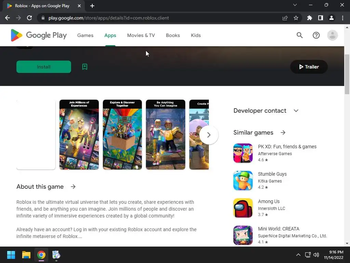
Task: Click the Among Us app icon
Action: point(243,208)
